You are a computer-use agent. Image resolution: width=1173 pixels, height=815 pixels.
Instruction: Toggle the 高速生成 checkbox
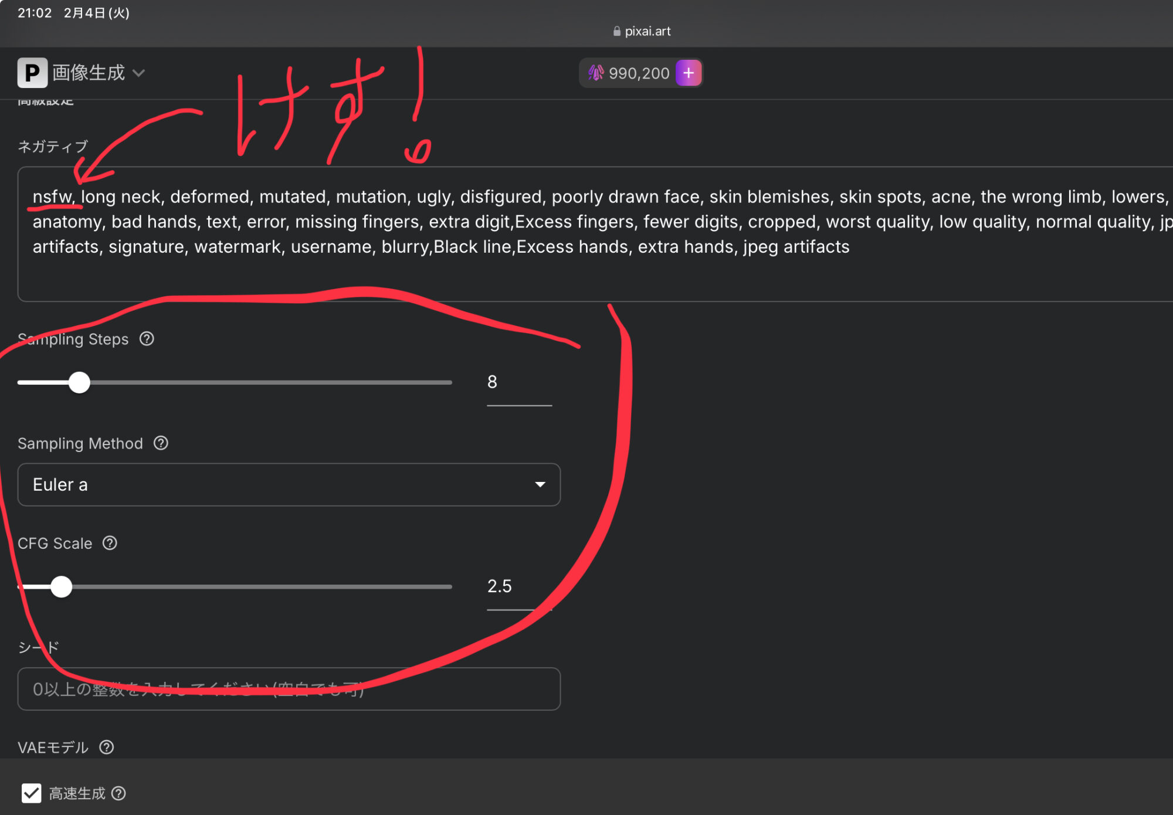click(x=32, y=793)
